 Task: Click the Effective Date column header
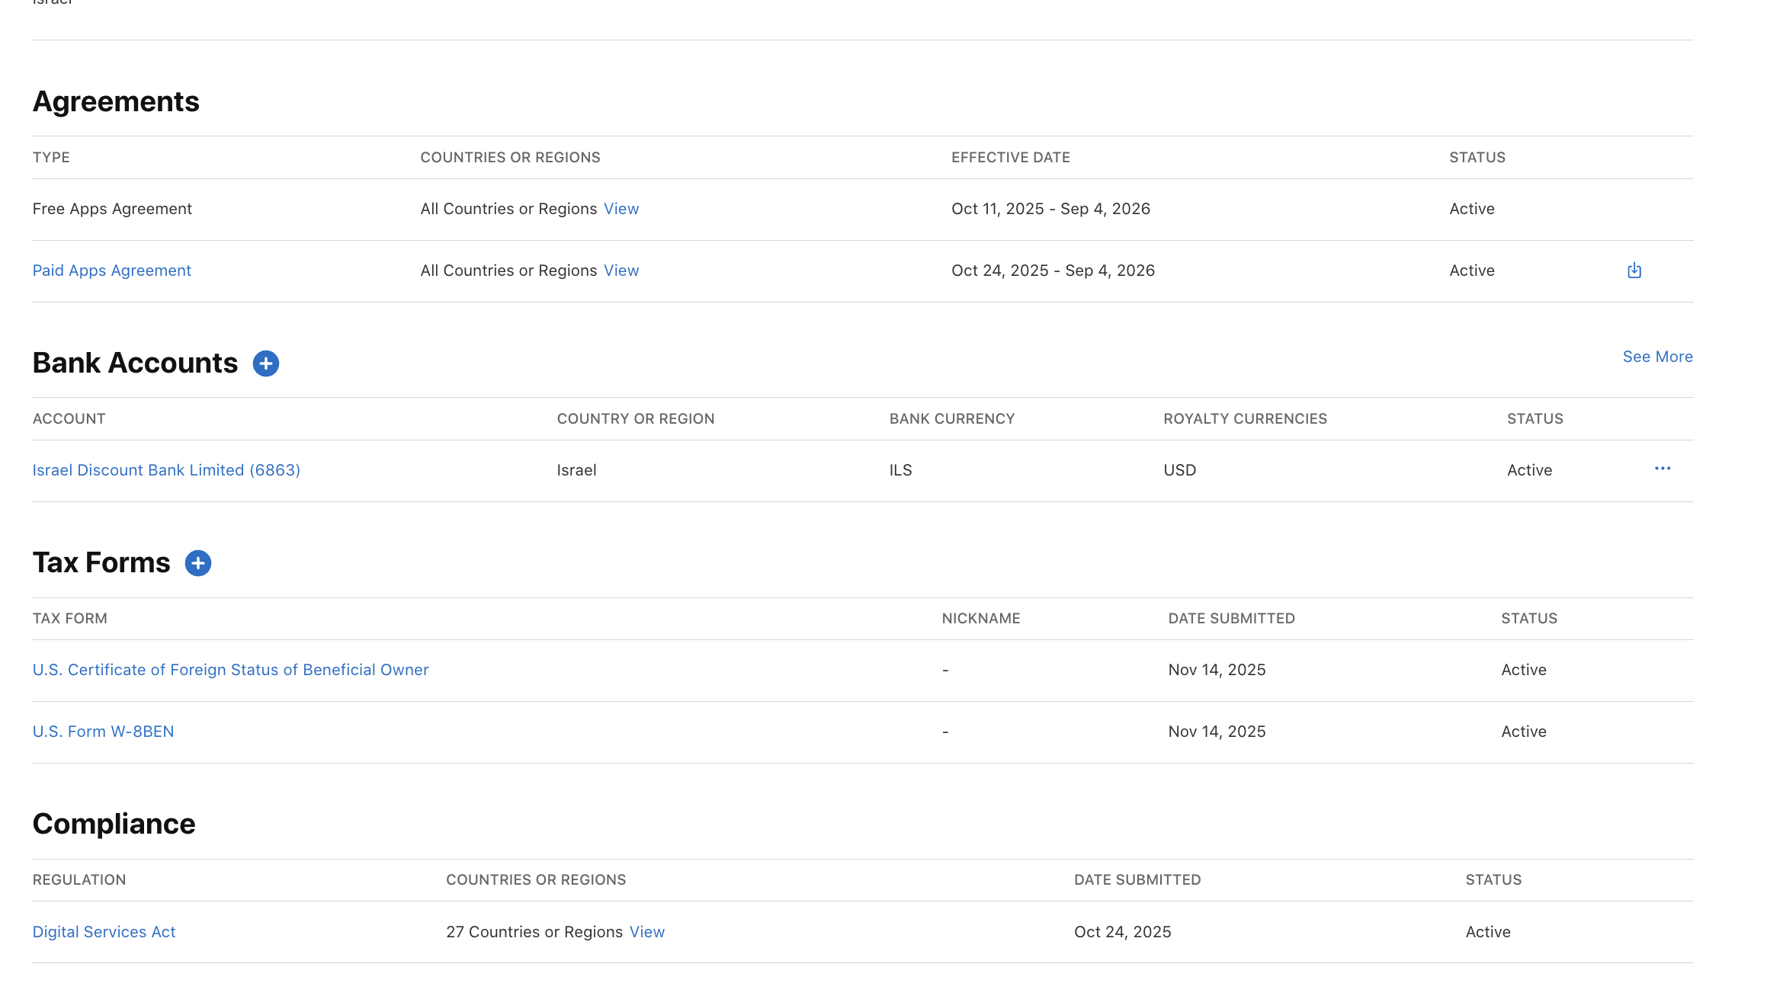1010,158
